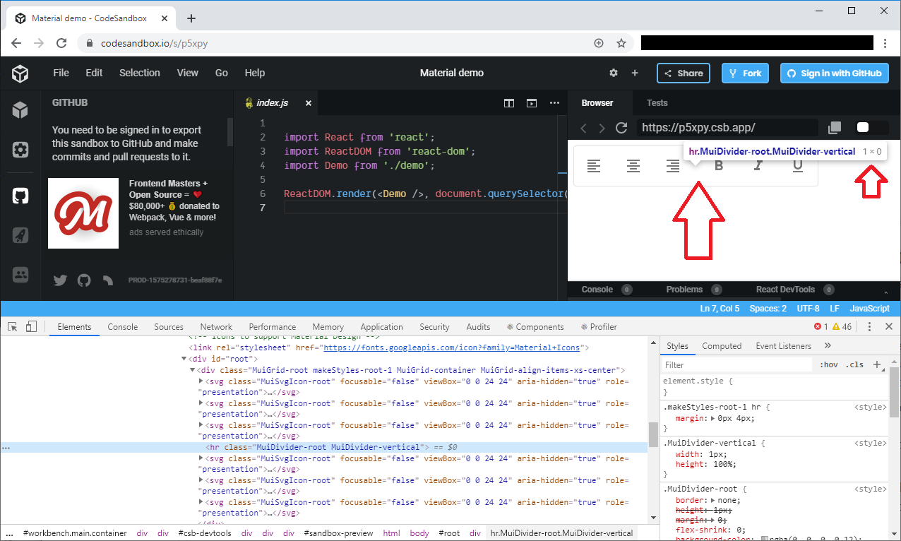
Task: Open the Computed styles tab
Action: pyautogui.click(x=722, y=346)
